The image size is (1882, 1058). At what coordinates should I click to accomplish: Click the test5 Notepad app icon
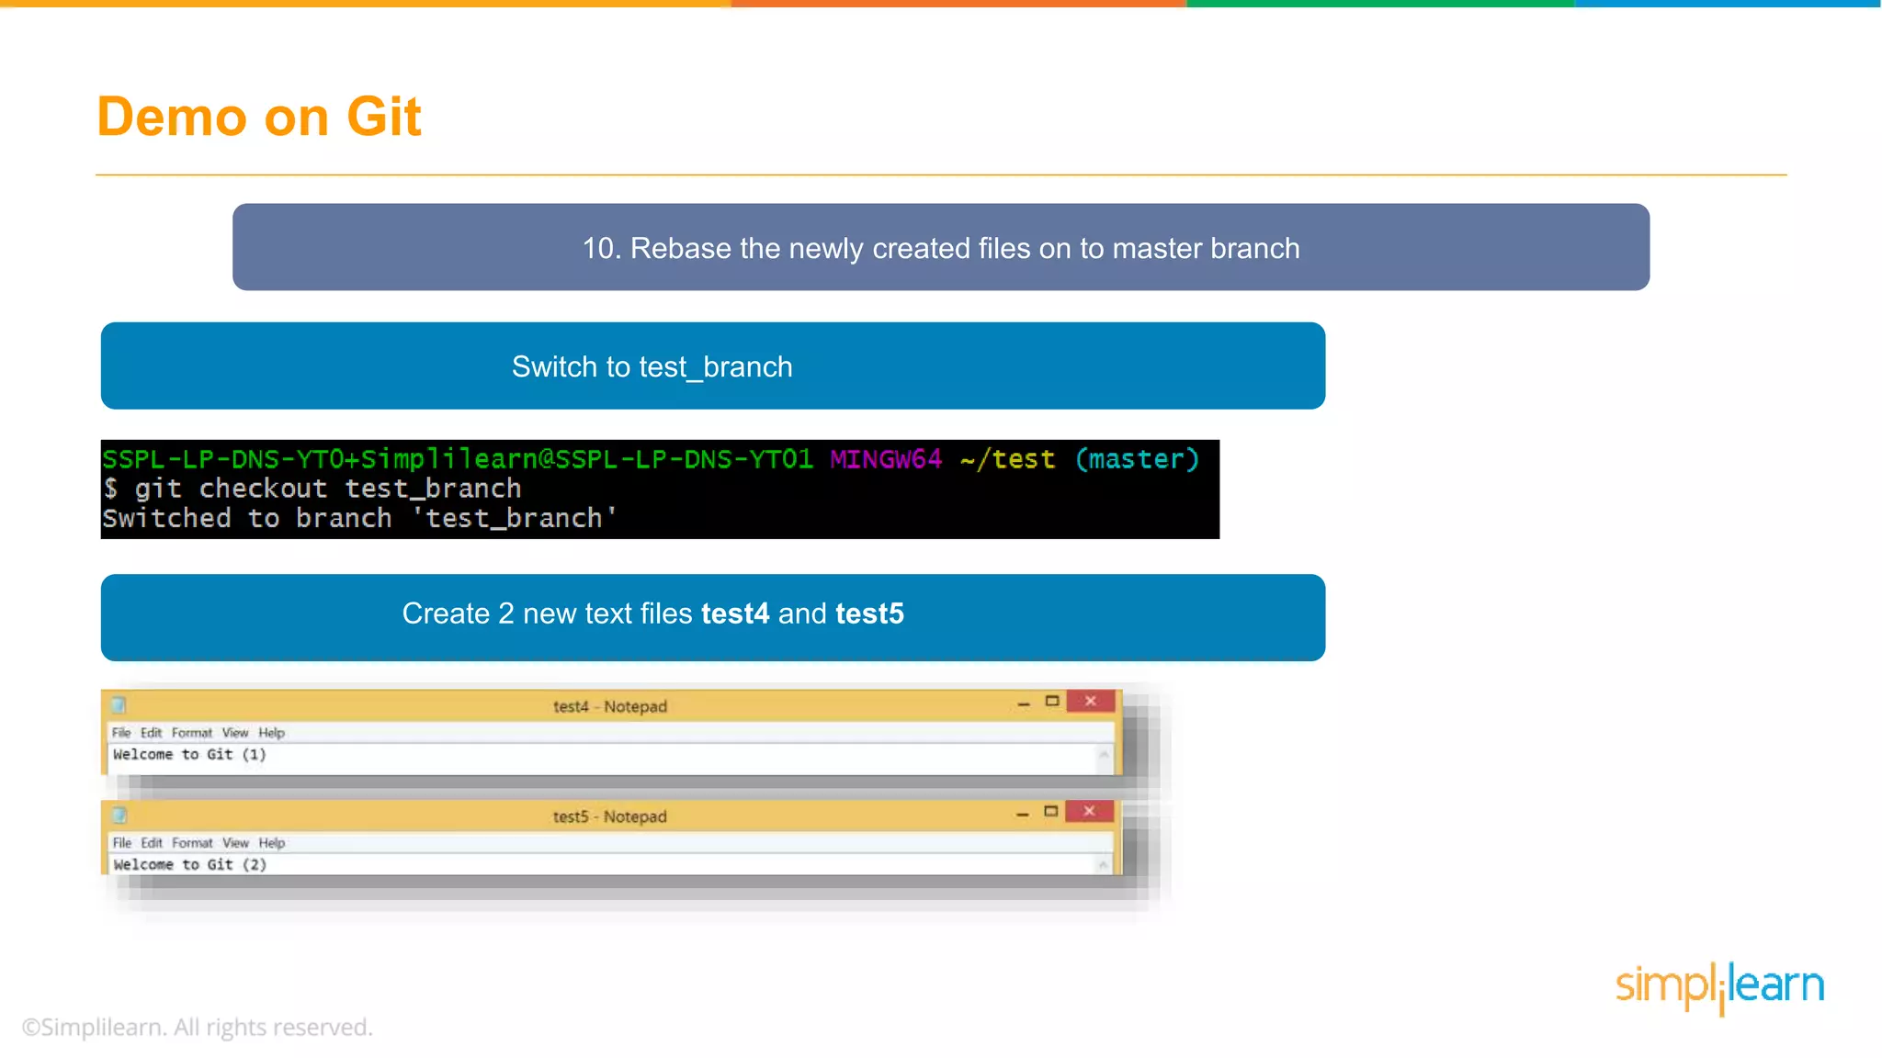(119, 816)
